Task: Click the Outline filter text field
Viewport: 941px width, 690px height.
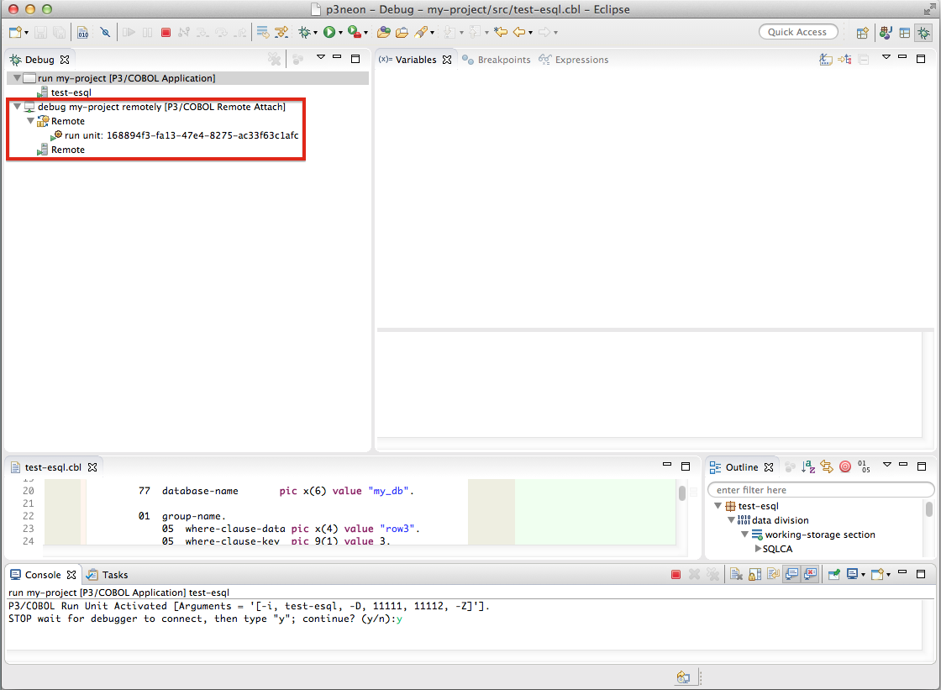Action: (x=820, y=490)
